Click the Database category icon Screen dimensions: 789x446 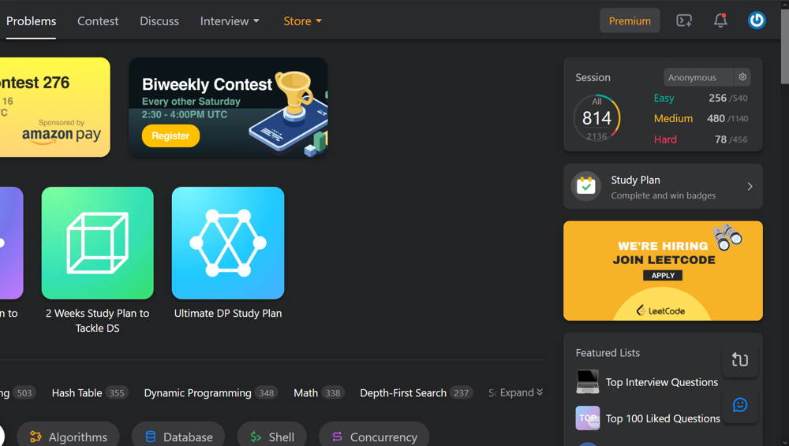pos(150,437)
